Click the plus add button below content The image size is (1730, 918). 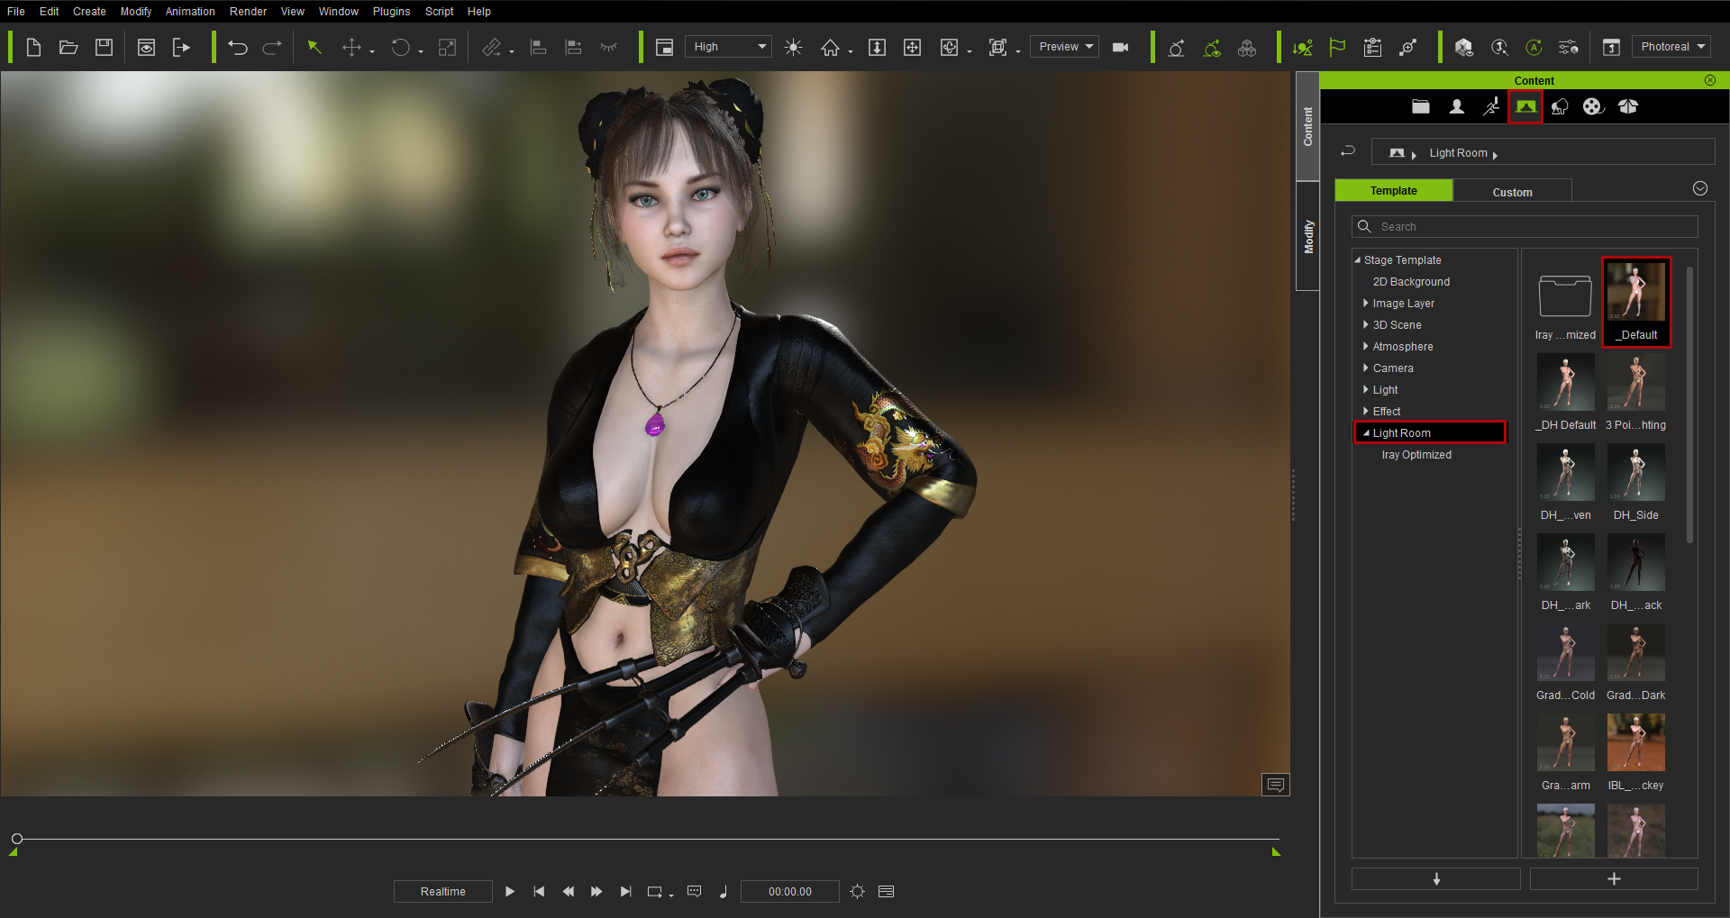1614,878
